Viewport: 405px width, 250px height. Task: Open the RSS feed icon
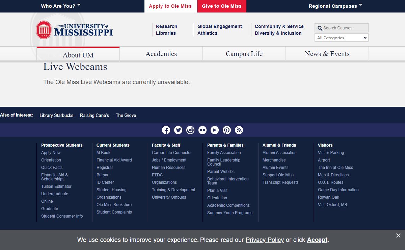pos(239,130)
